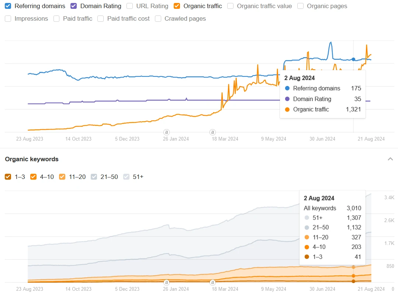
Task: Collapse the Organic keywords section
Action: coord(390,159)
